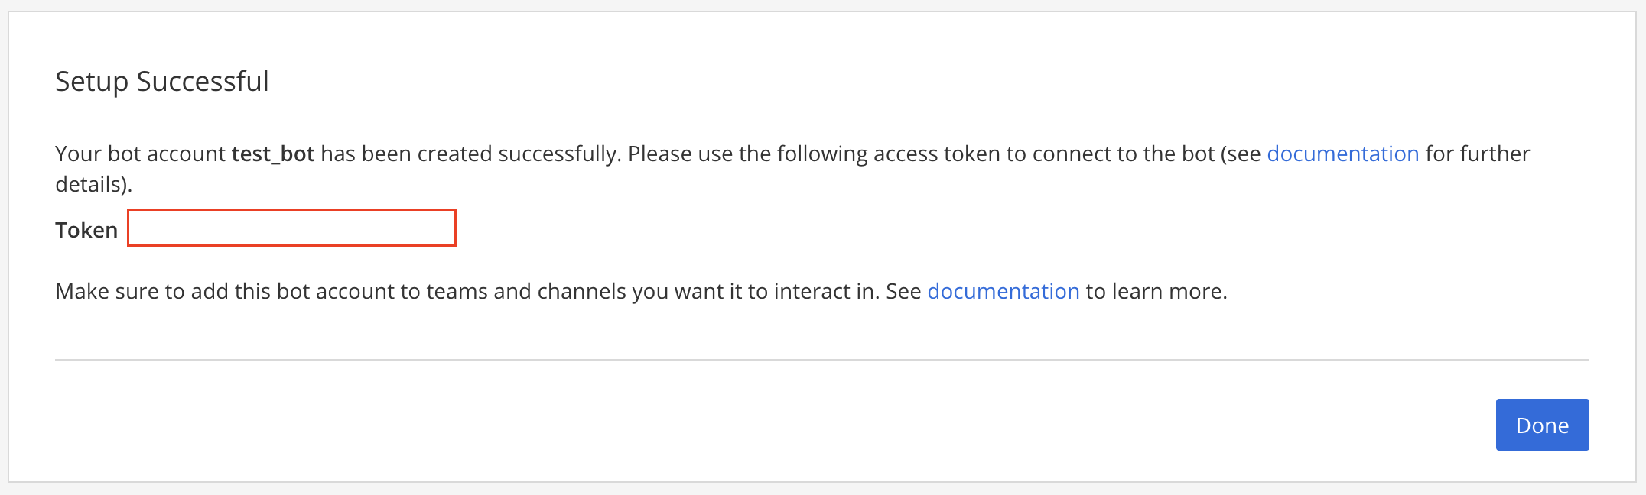
Task: Click the horizontal divider above Done
Action: (x=822, y=360)
